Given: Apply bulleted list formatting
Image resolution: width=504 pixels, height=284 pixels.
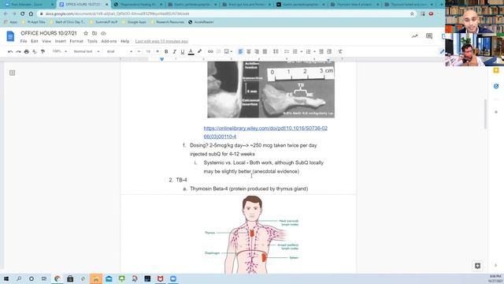Looking at the screenshot, I should 295,51.
